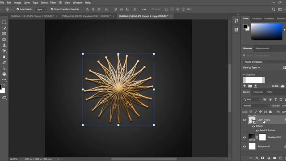The height and width of the screenshot is (161, 286).
Task: Hide the Gradient Fill 1 layer
Action: (244, 137)
